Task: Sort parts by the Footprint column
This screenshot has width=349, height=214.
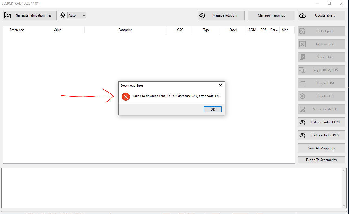Action: point(125,30)
